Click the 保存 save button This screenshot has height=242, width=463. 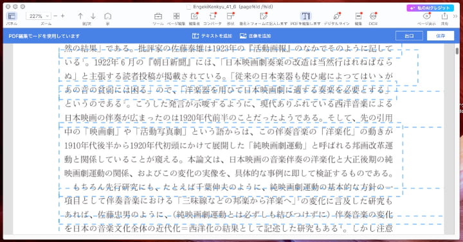[x=440, y=36]
